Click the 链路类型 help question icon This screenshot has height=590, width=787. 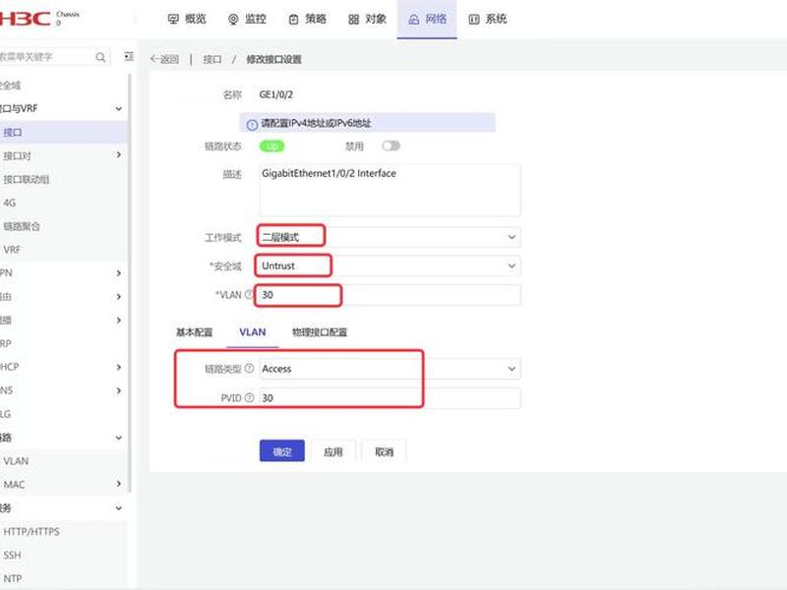pyautogui.click(x=249, y=368)
